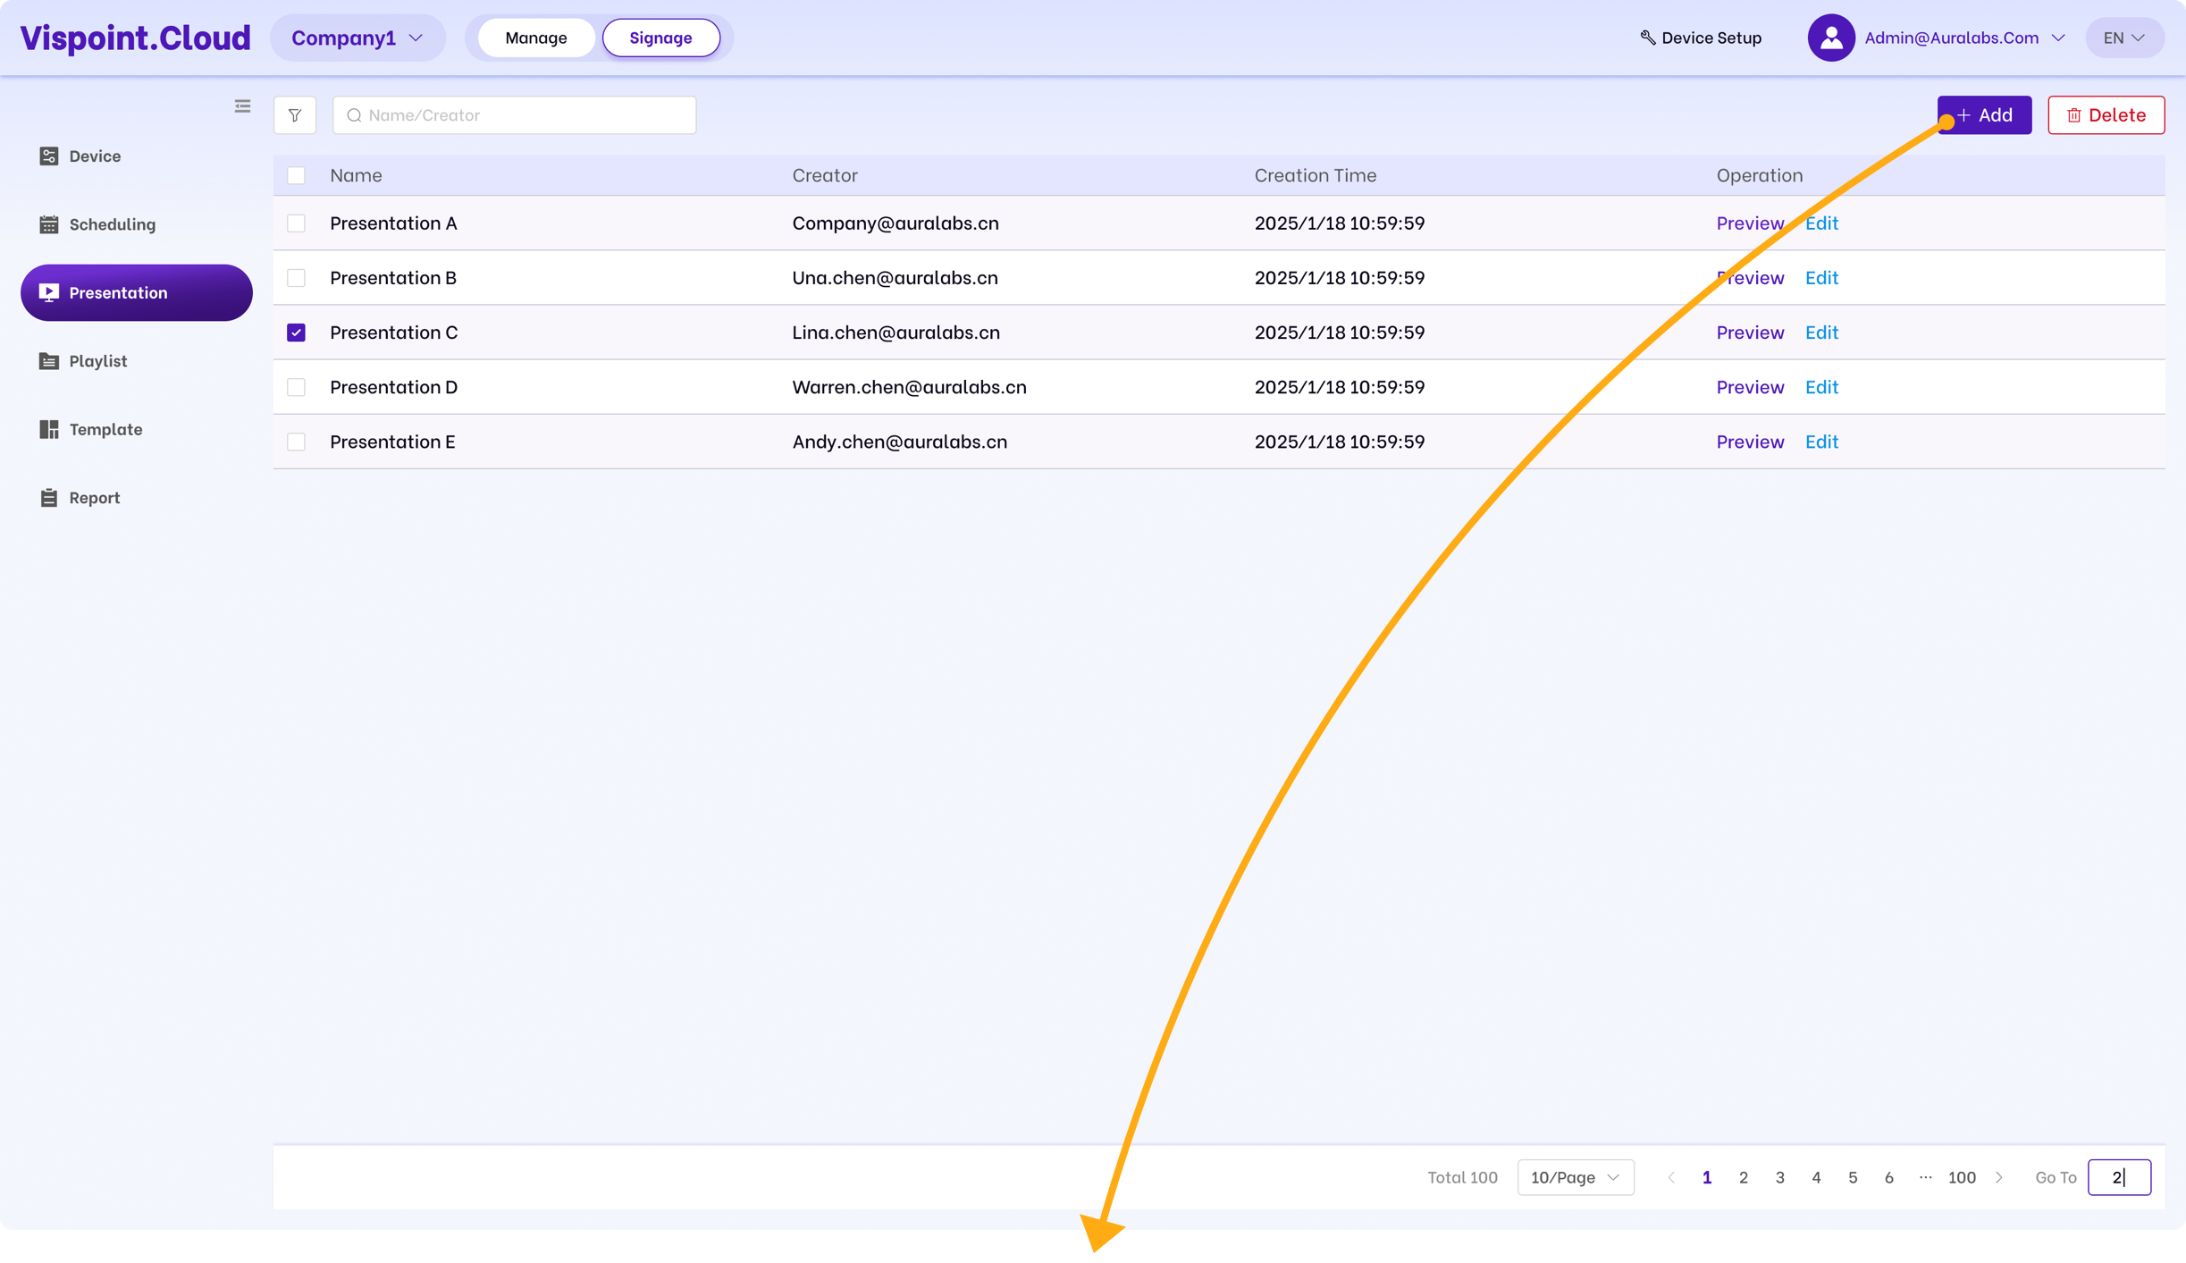
Task: Select the Signage tab
Action: click(x=660, y=38)
